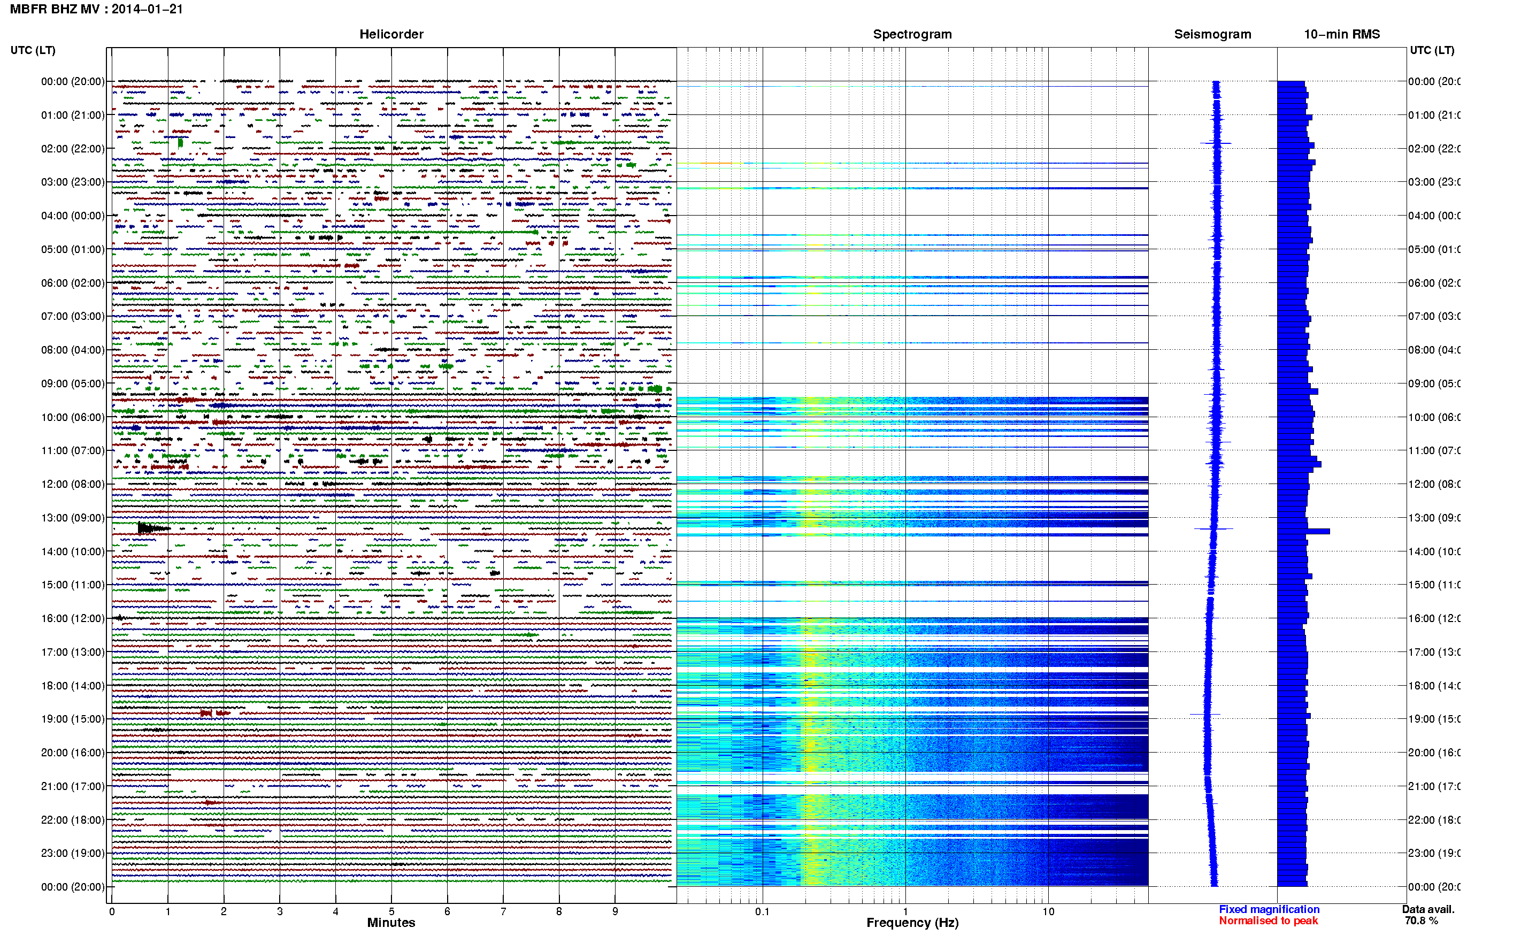Click left axis label "08:00 (04:00)"

(73, 350)
